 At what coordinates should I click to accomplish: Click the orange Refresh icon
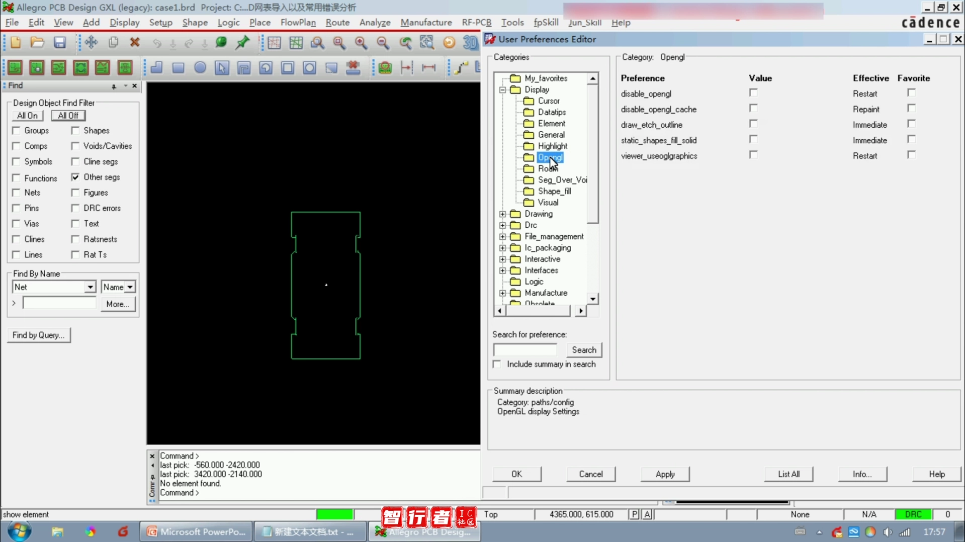coord(449,43)
